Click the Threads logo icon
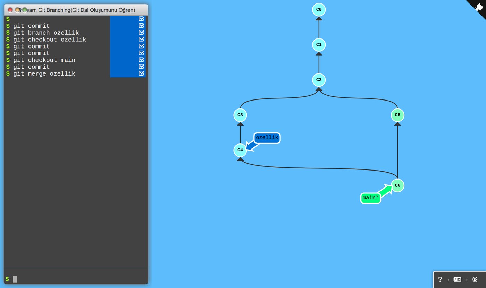 tap(475, 279)
